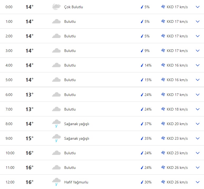This screenshot has height=189, width=204.
Task: Click the light rain icon at 12:00
Action: tap(56, 182)
